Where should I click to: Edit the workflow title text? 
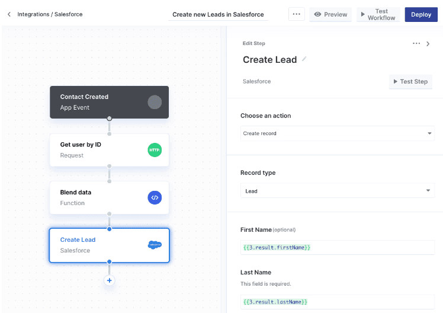pos(218,14)
